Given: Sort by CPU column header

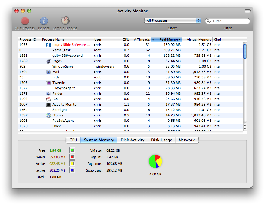Looking at the screenshot, I should pos(122,39).
